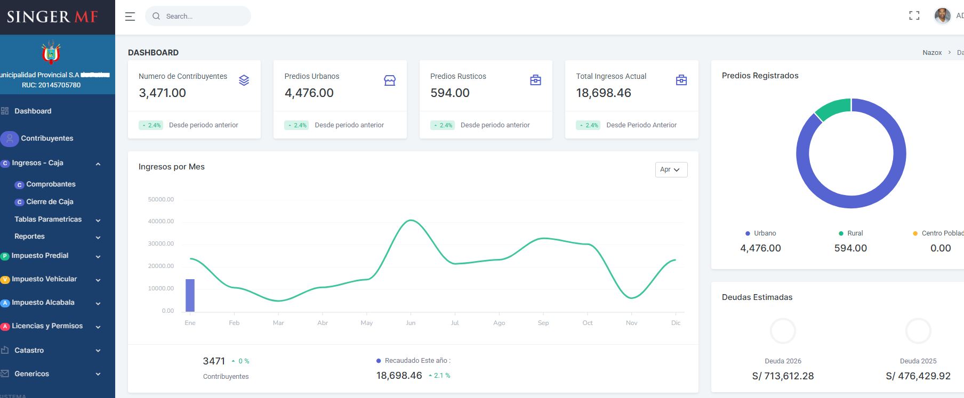Viewport: 964px width, 398px height.
Task: Click the layers icon on Contribuyentes card
Action: pos(244,80)
